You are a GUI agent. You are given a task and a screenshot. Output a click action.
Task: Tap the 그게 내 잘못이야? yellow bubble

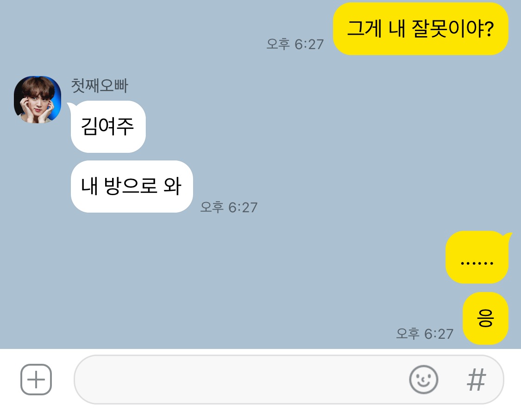tap(421, 29)
